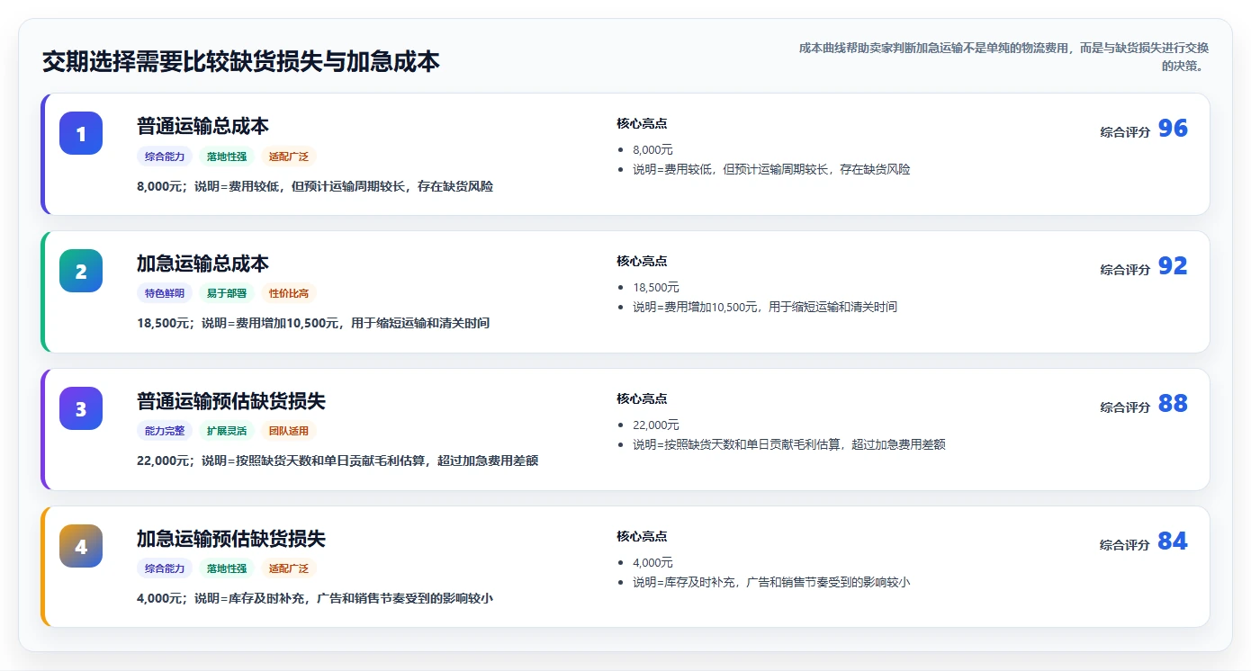1251x671 pixels.
Task: Click bullet 说明=按照缺货天数和单日贡献毛利估算
Action: [789, 444]
